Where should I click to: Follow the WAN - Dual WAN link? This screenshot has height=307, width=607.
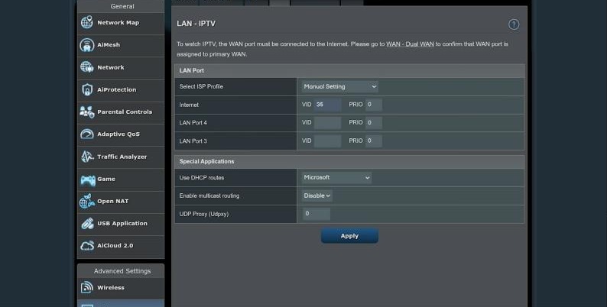tap(410, 44)
